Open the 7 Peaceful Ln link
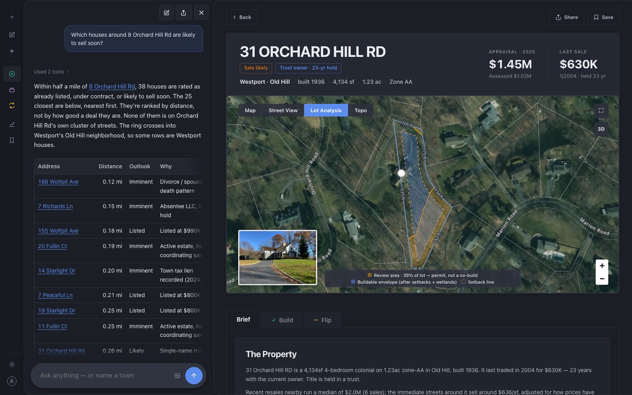The width and height of the screenshot is (632, 395). pyautogui.click(x=55, y=295)
